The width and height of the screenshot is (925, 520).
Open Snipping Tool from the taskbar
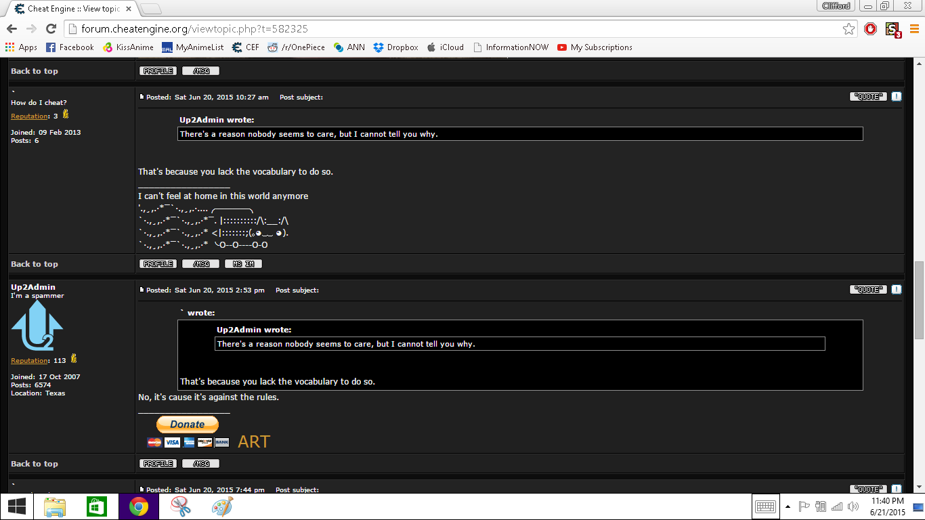(181, 506)
